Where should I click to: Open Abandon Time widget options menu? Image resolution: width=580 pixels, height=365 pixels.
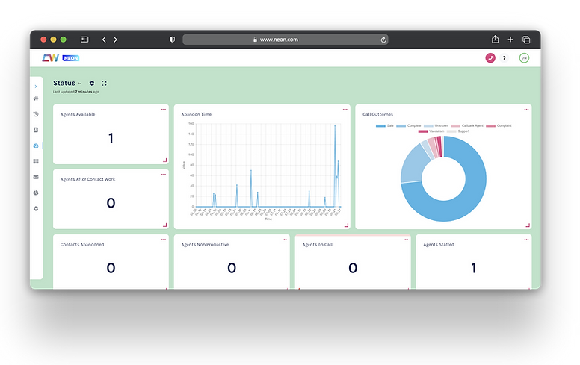(x=345, y=110)
